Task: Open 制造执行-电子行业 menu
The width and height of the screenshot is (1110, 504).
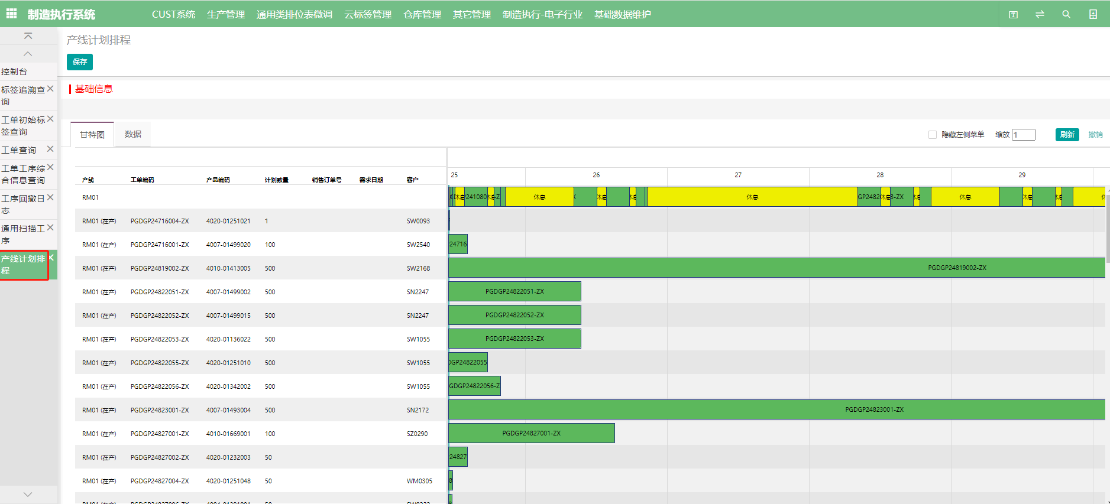Action: click(x=542, y=14)
